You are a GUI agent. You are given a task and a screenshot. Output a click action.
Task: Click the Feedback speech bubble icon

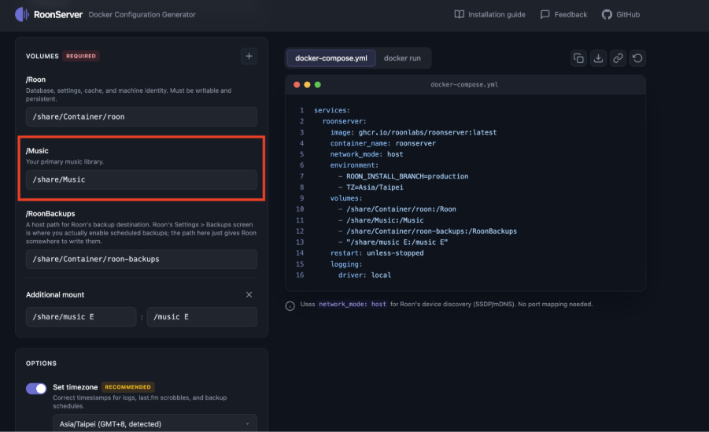click(545, 14)
